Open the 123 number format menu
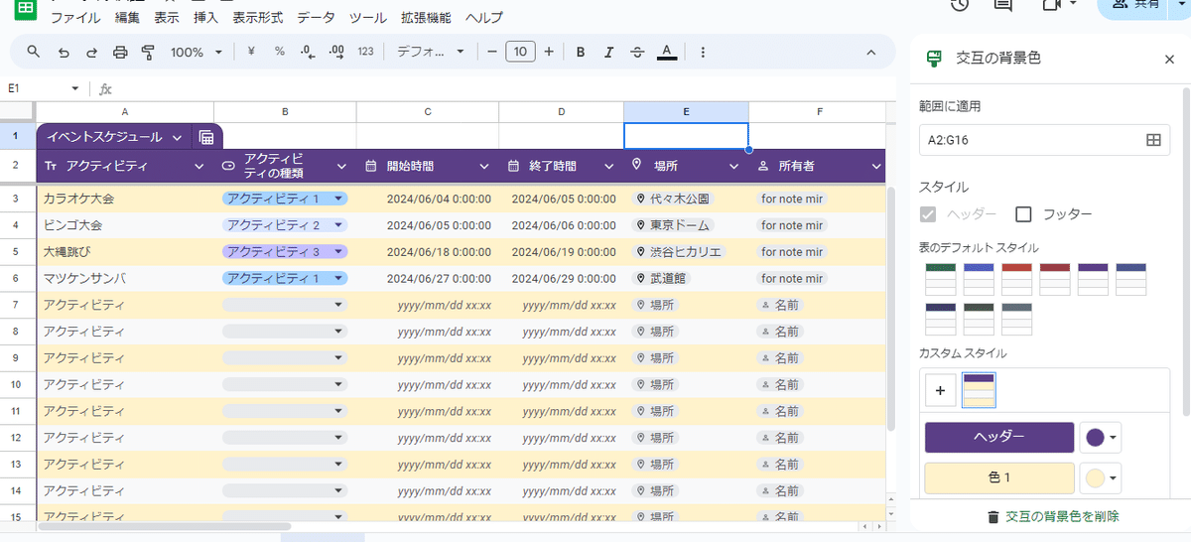This screenshot has height=542, width=1191. [365, 52]
